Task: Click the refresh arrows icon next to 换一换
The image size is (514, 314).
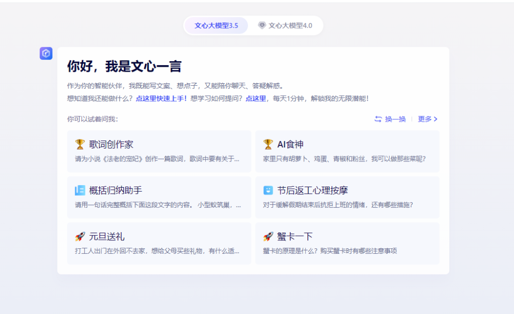Action: (378, 119)
